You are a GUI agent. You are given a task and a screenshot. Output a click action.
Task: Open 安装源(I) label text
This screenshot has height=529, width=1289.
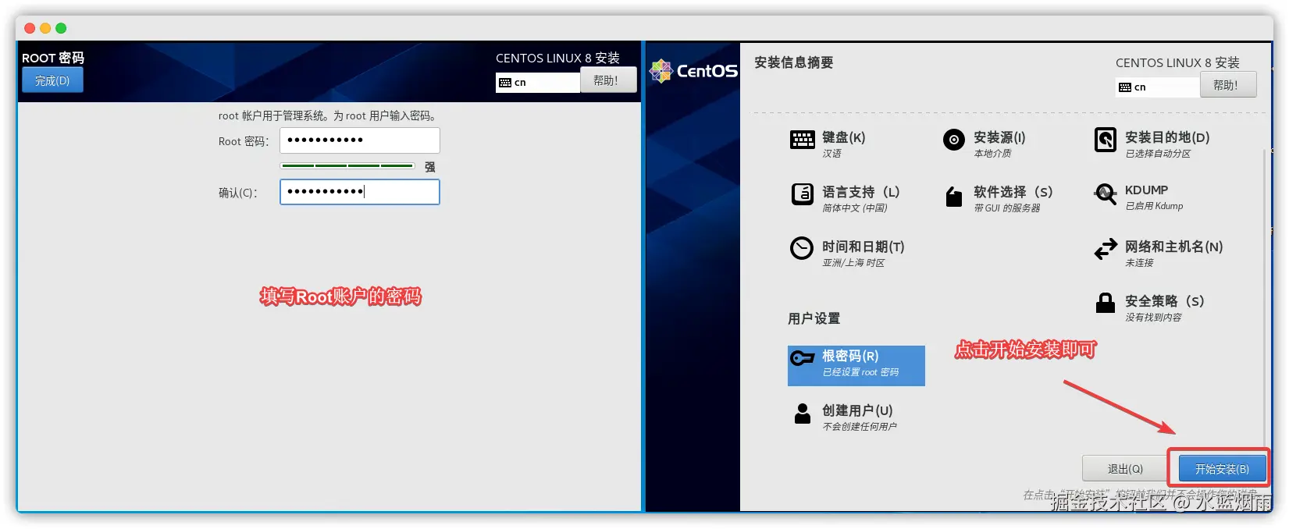click(x=999, y=137)
